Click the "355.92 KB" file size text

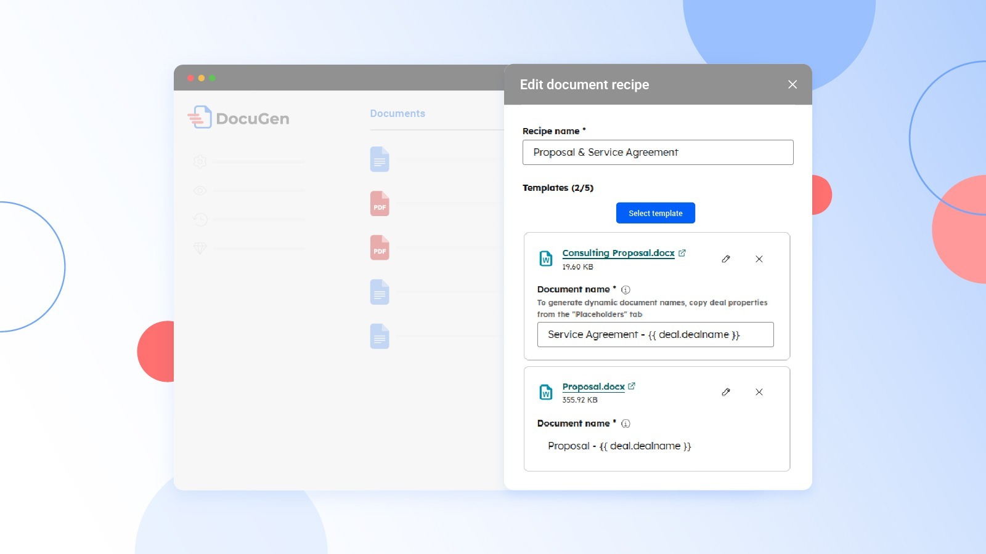point(580,400)
